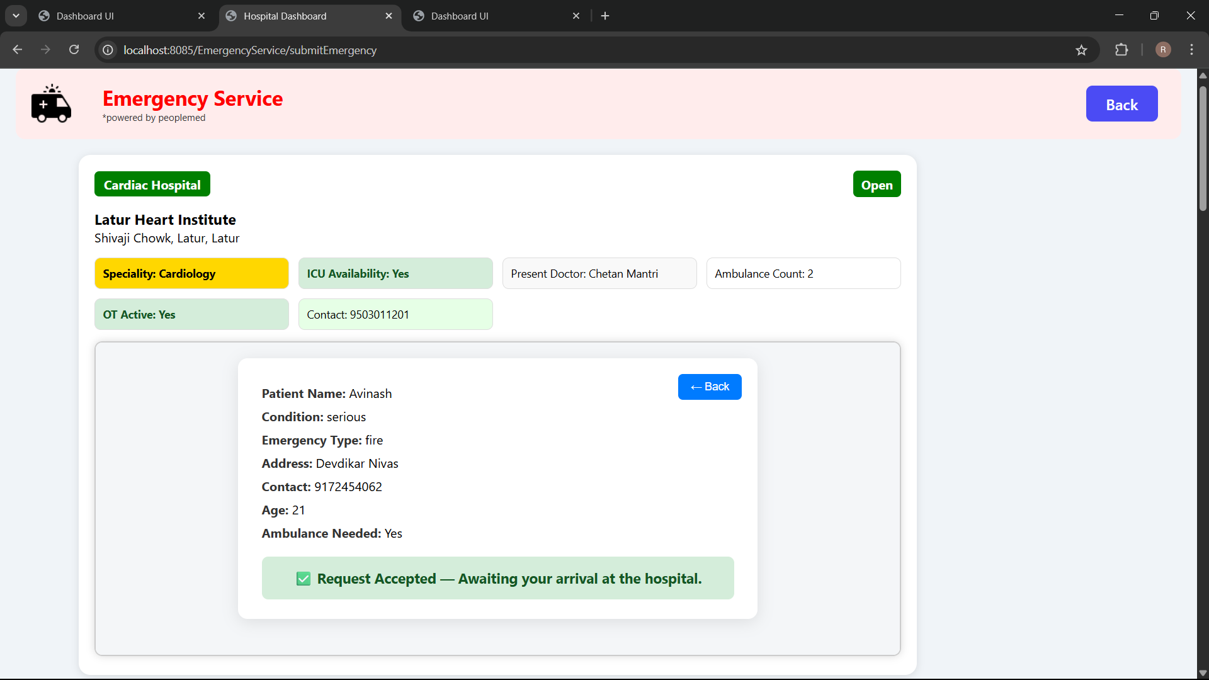Close the Hospital Dashboard tab
The height and width of the screenshot is (680, 1209).
click(389, 16)
